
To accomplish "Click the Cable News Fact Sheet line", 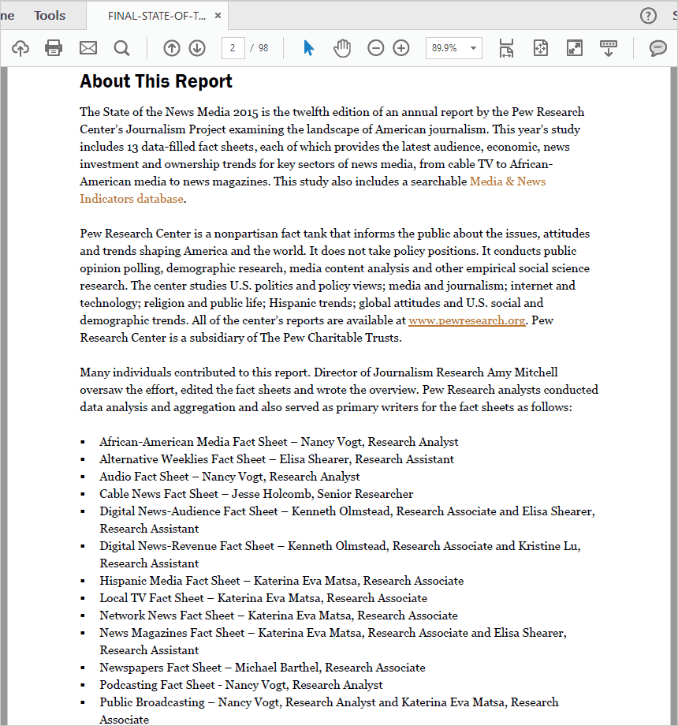I will [256, 494].
